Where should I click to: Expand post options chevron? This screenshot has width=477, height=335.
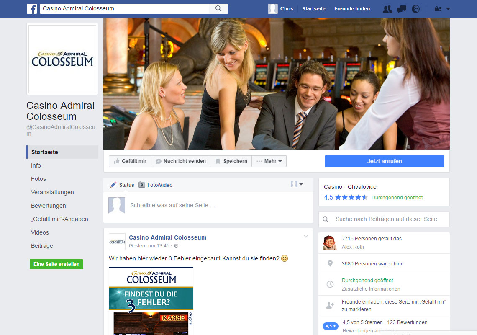[x=306, y=236]
